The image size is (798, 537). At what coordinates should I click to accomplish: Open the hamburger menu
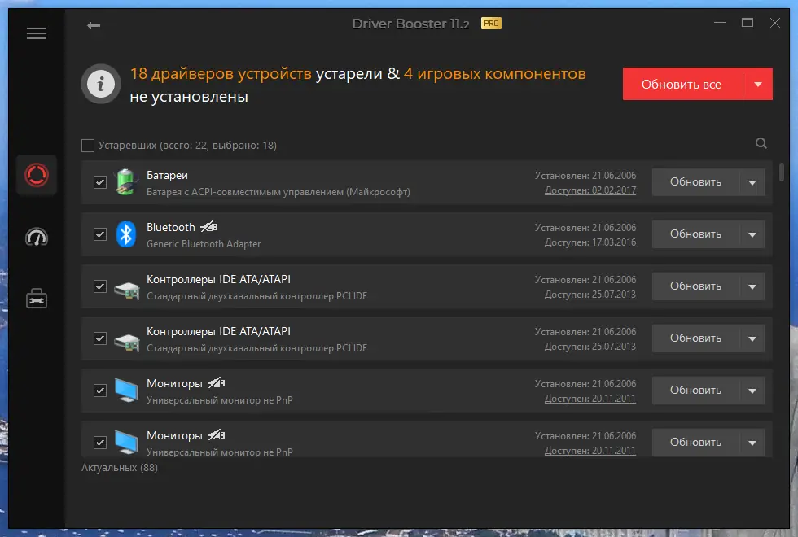[37, 33]
